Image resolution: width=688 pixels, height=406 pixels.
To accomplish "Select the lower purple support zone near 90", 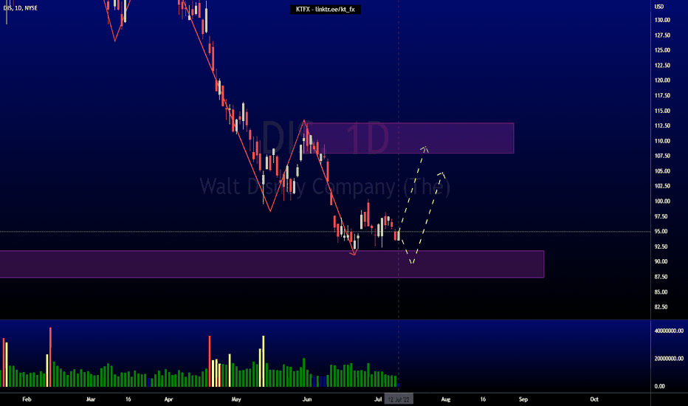I will tap(272, 264).
